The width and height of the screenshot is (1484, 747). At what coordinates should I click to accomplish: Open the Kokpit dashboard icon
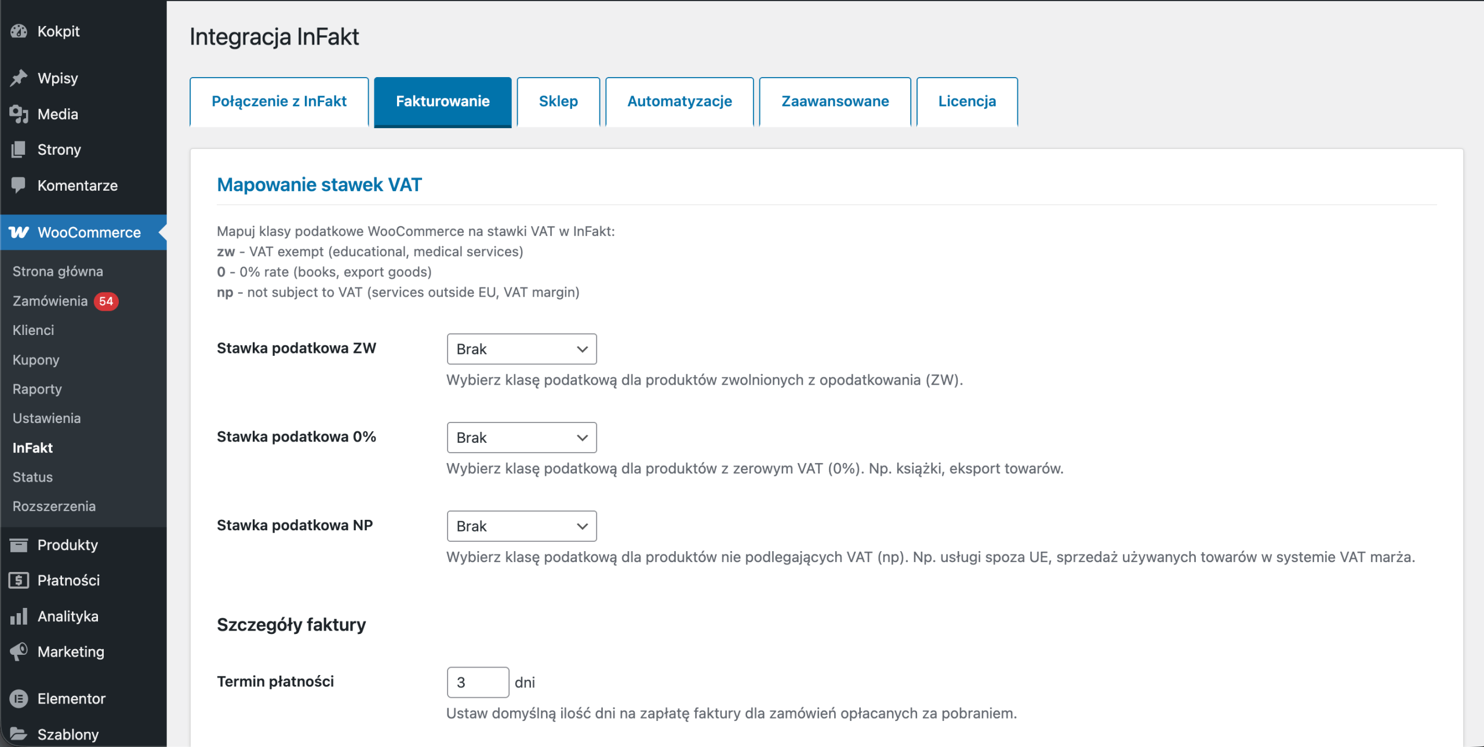tap(19, 31)
